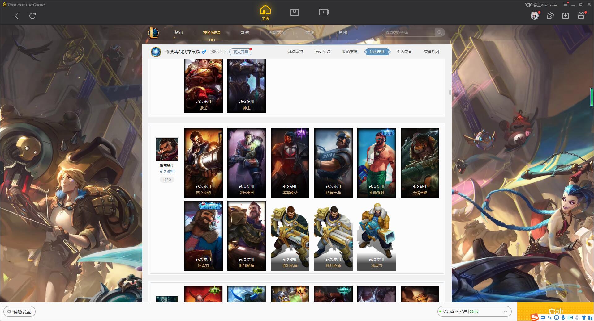Open the 张辽 skin card
This screenshot has height=321, width=594.
coord(203,86)
